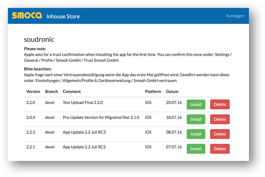Click 'App Update 2.2 Juli RC3' comment
The image size is (265, 177).
[84, 132]
